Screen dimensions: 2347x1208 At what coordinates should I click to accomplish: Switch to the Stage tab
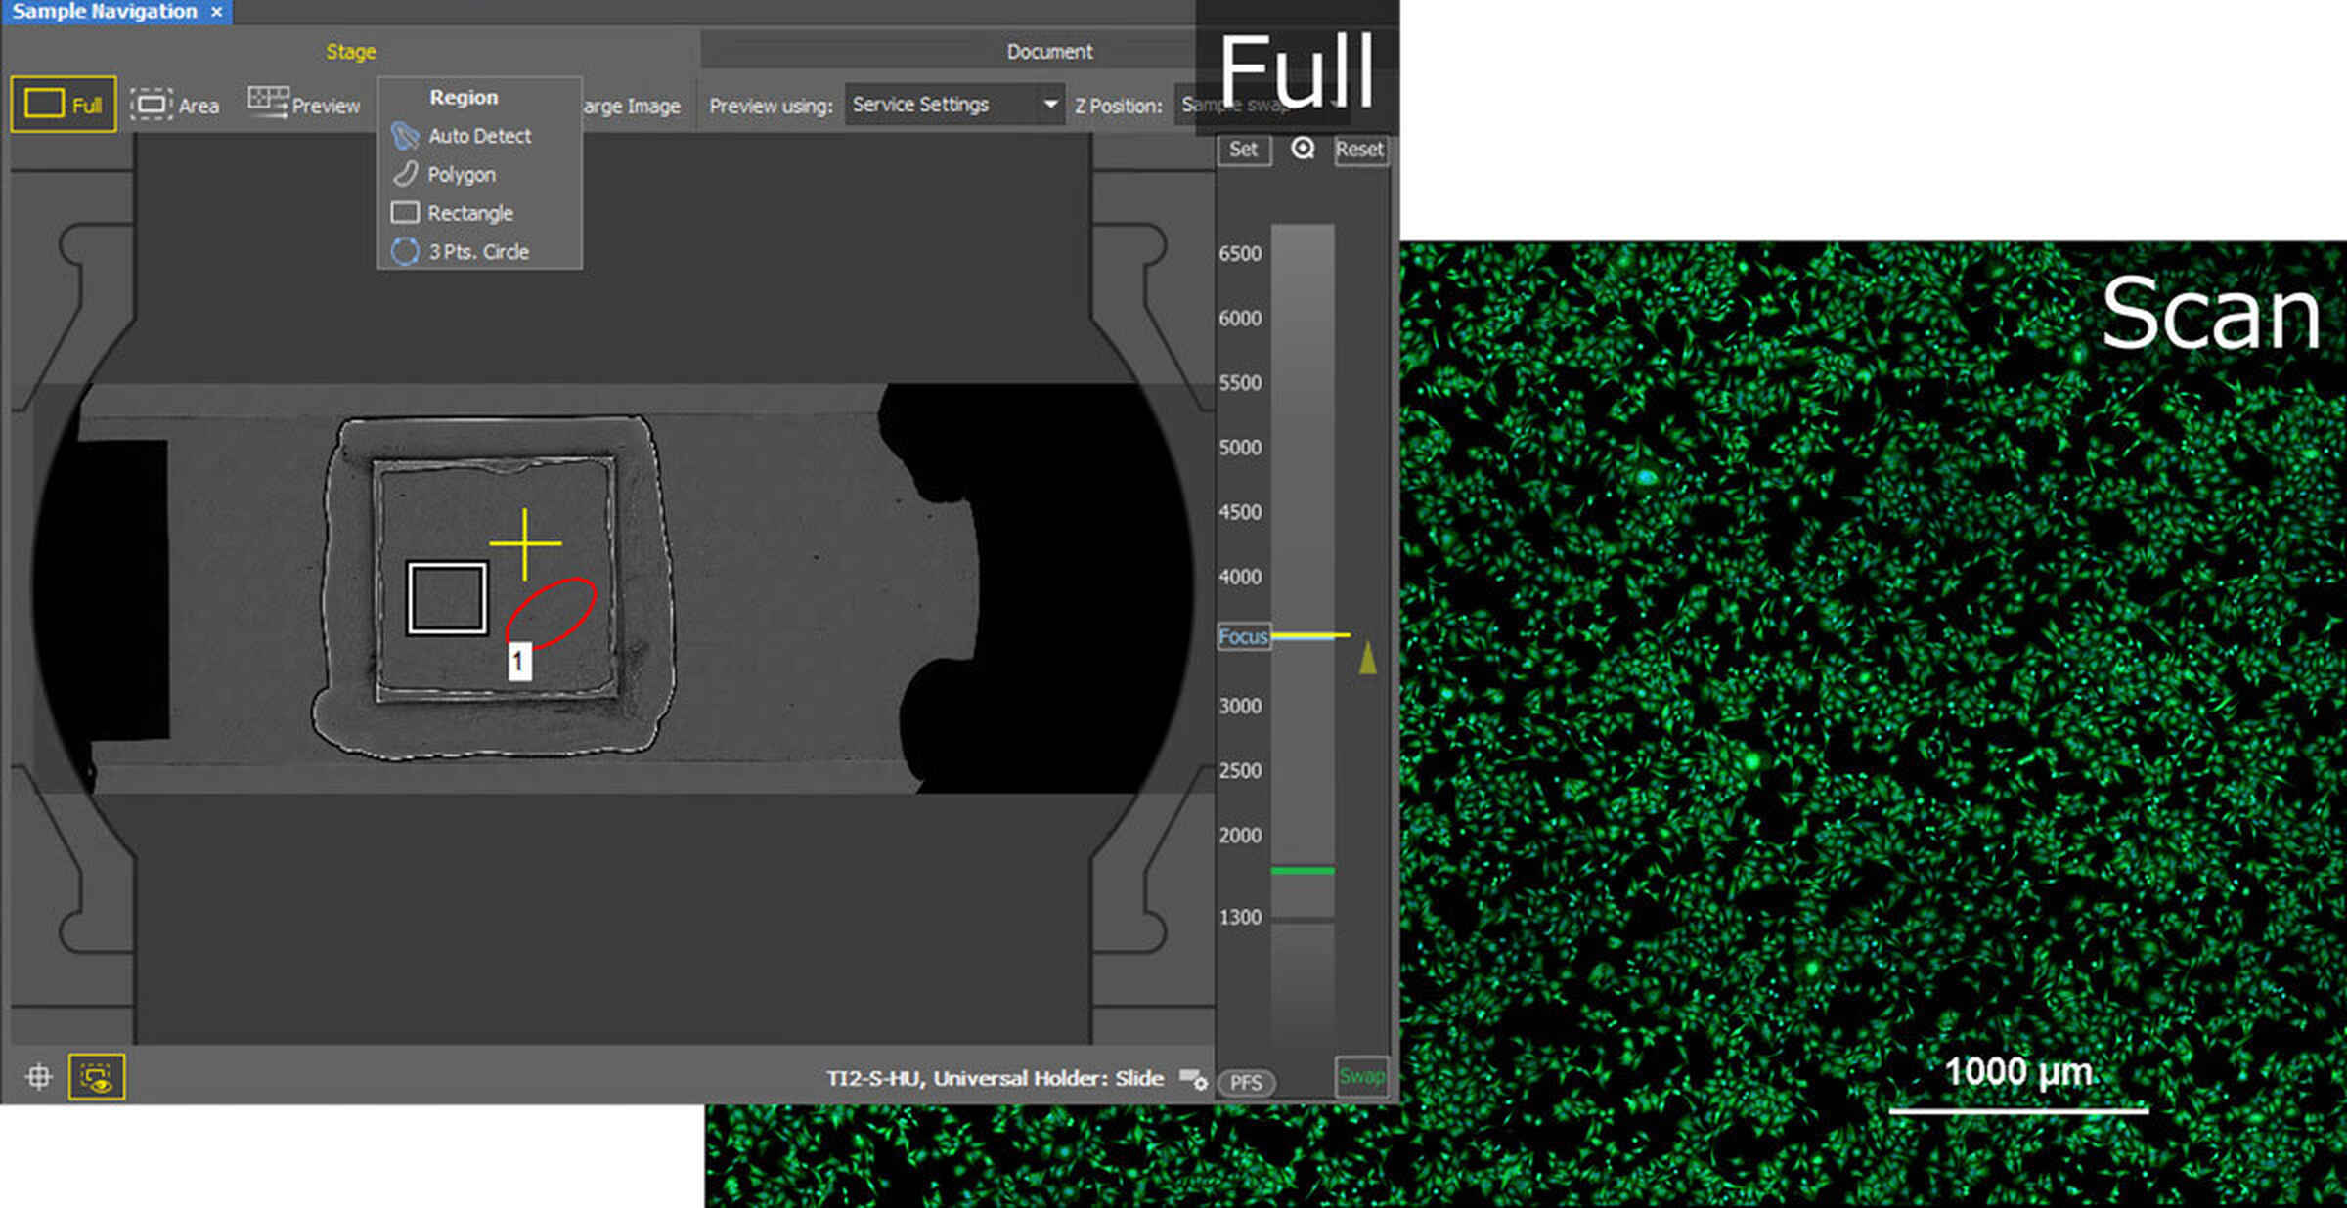point(350,51)
